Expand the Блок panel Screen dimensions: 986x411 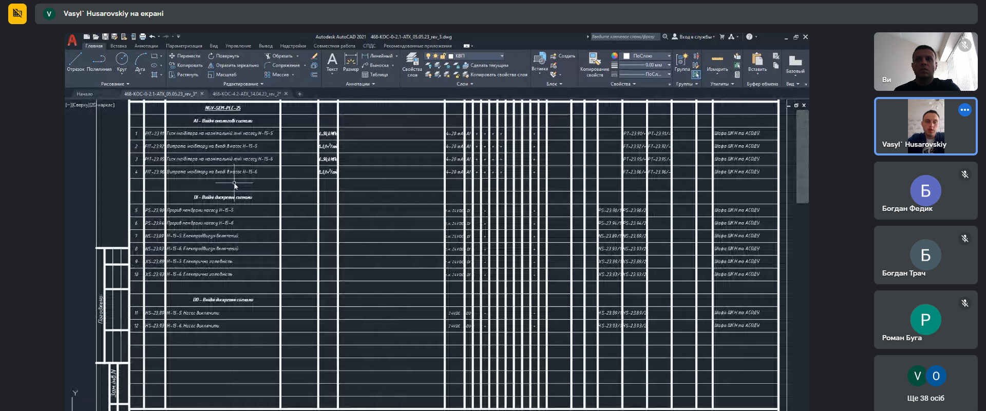point(554,84)
